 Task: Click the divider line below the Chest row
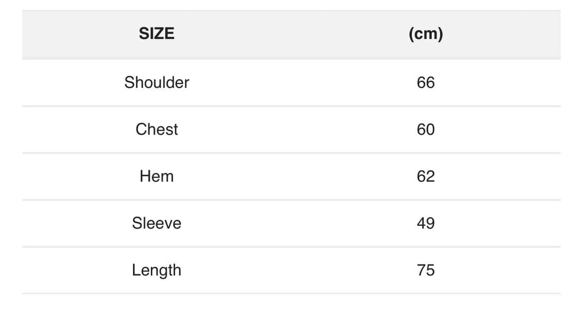(x=291, y=153)
